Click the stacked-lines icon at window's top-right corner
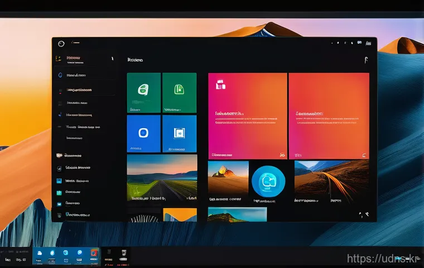This screenshot has width=424, height=268. coord(368,43)
